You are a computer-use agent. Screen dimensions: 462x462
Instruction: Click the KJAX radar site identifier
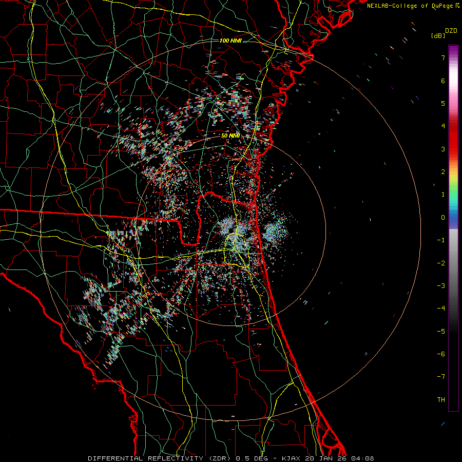[x=292, y=458]
